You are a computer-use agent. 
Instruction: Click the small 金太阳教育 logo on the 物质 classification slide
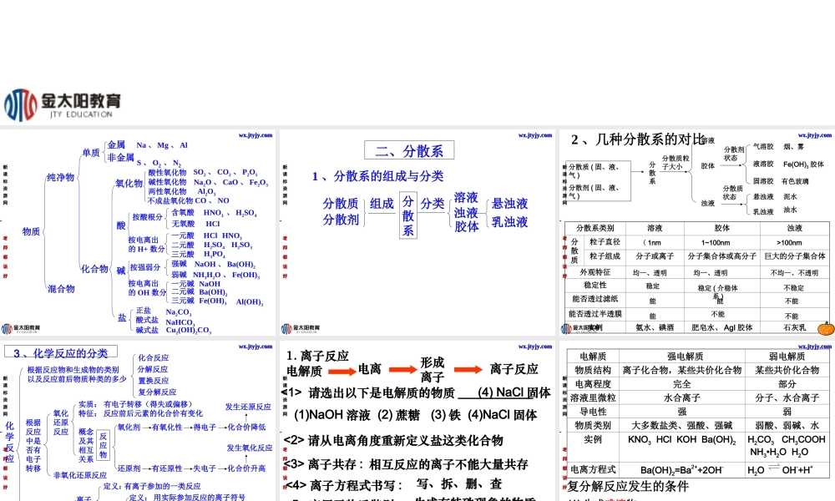pos(20,328)
